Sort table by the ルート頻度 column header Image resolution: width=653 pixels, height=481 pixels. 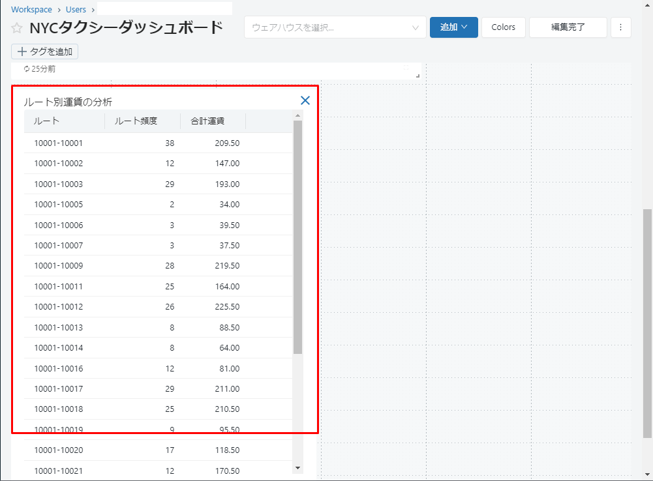click(136, 121)
